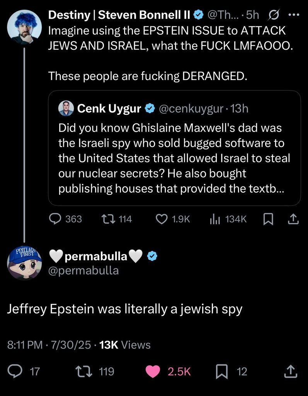Open the more options menu on Destiny's post
This screenshot has width=308, height=396.
point(294,15)
